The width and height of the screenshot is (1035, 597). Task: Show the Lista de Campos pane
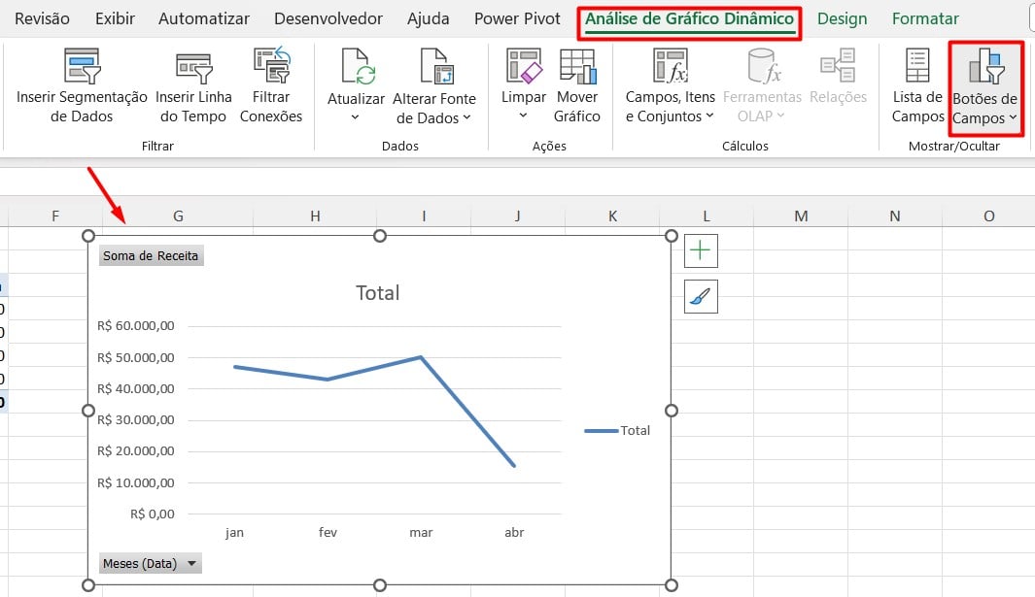point(917,67)
